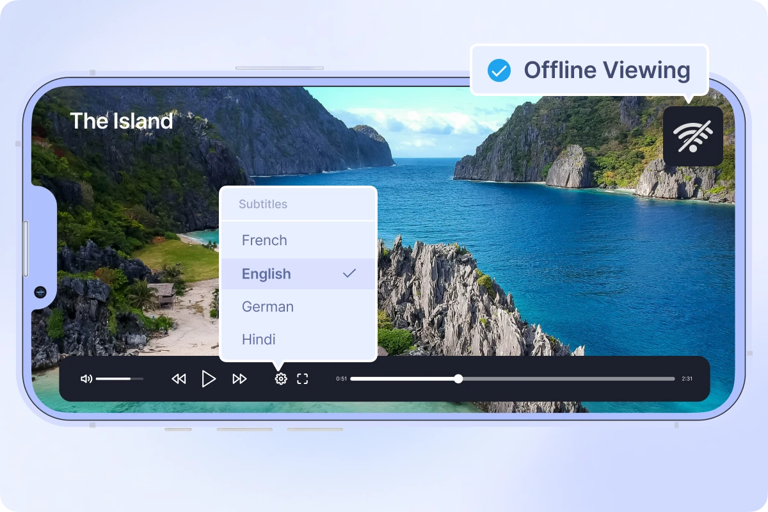Click the checkmark next to English

pyautogui.click(x=349, y=274)
